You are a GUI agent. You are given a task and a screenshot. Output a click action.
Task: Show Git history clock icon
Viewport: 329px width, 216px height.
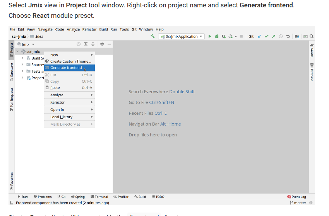tap(281, 36)
